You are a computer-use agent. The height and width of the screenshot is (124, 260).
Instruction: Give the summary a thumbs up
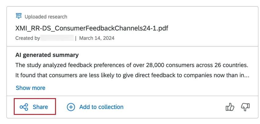click(230, 107)
